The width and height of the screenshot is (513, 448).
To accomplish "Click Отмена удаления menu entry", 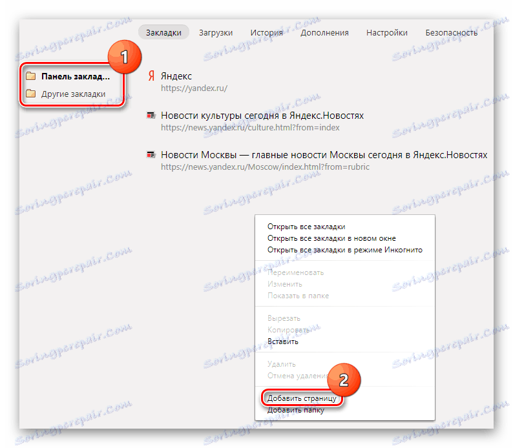I will point(297,376).
